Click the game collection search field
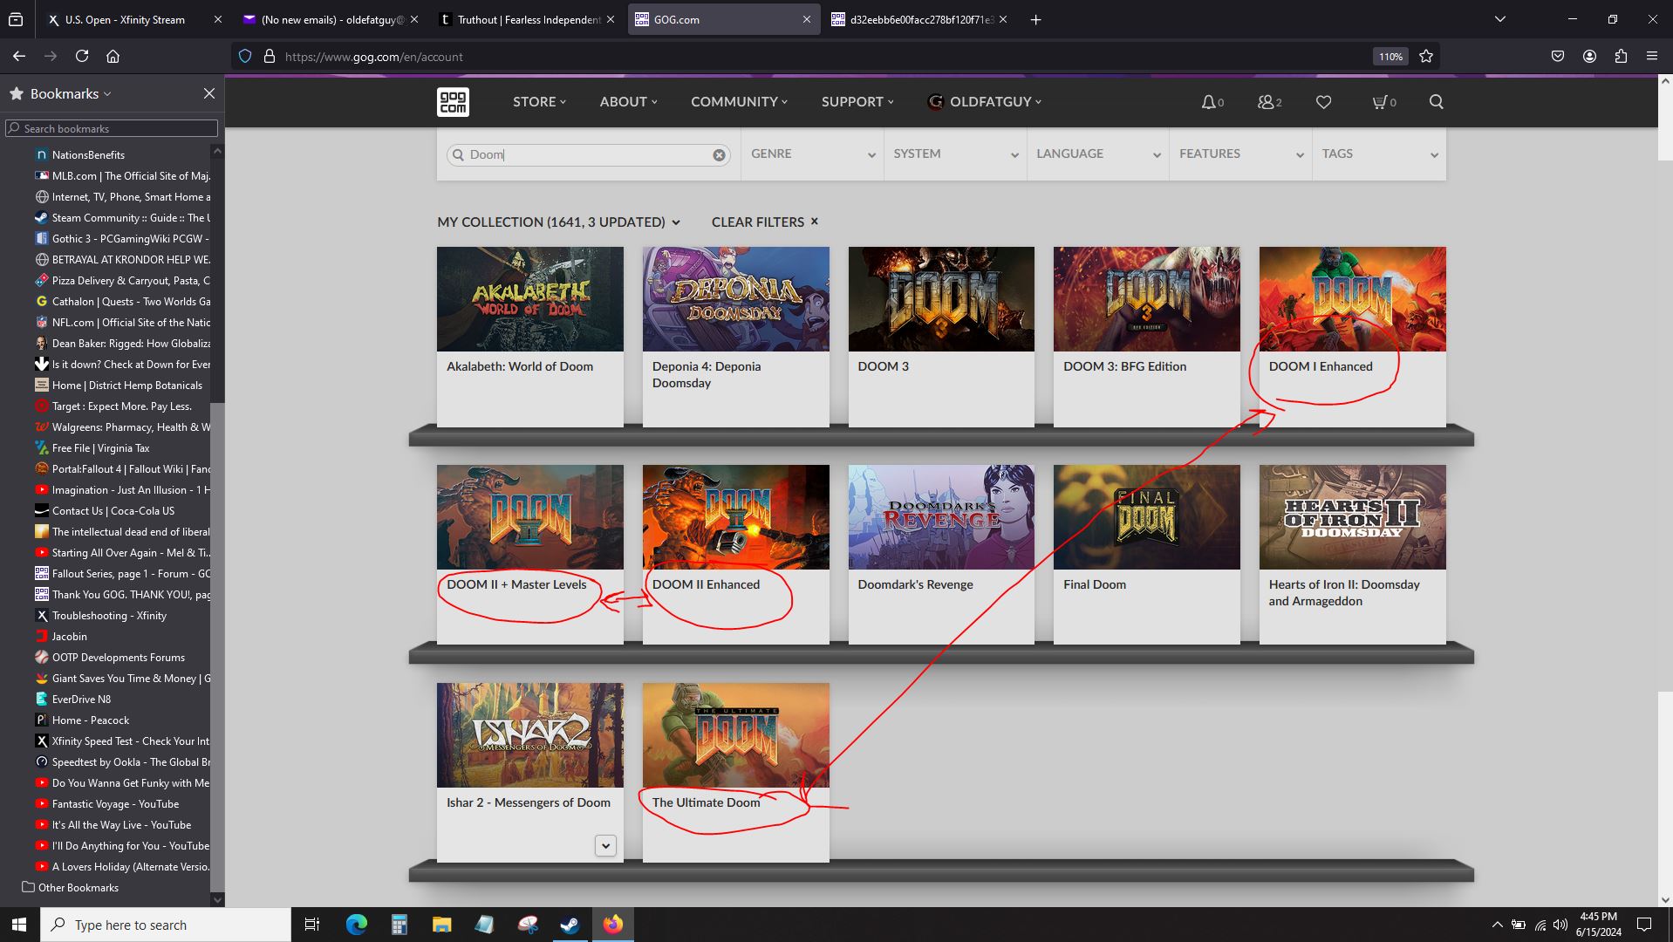The height and width of the screenshot is (942, 1673). click(588, 155)
